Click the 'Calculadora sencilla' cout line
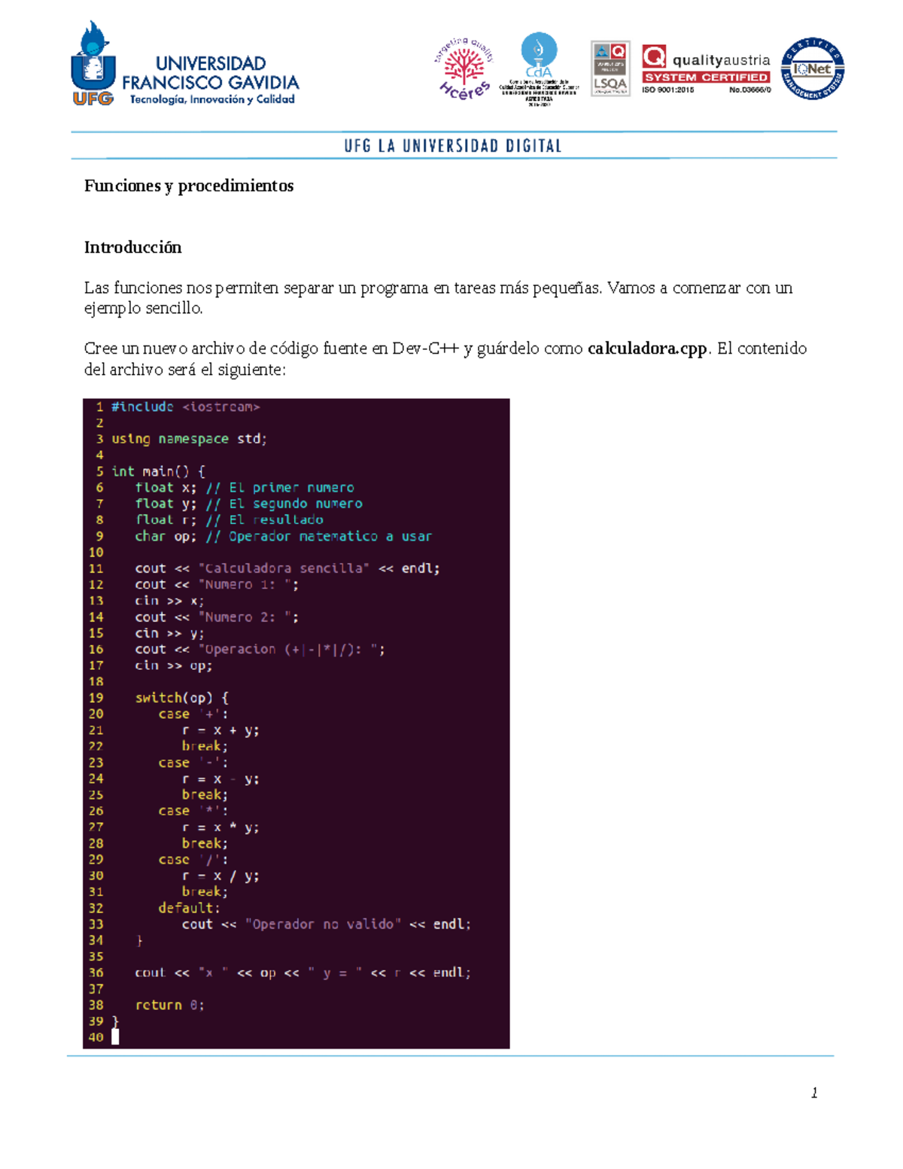 pos(287,568)
